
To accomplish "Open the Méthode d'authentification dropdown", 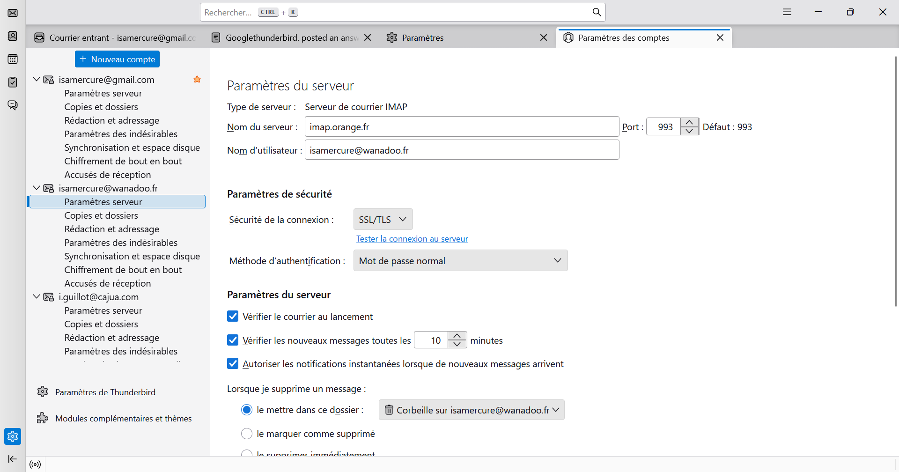I will pyautogui.click(x=460, y=260).
